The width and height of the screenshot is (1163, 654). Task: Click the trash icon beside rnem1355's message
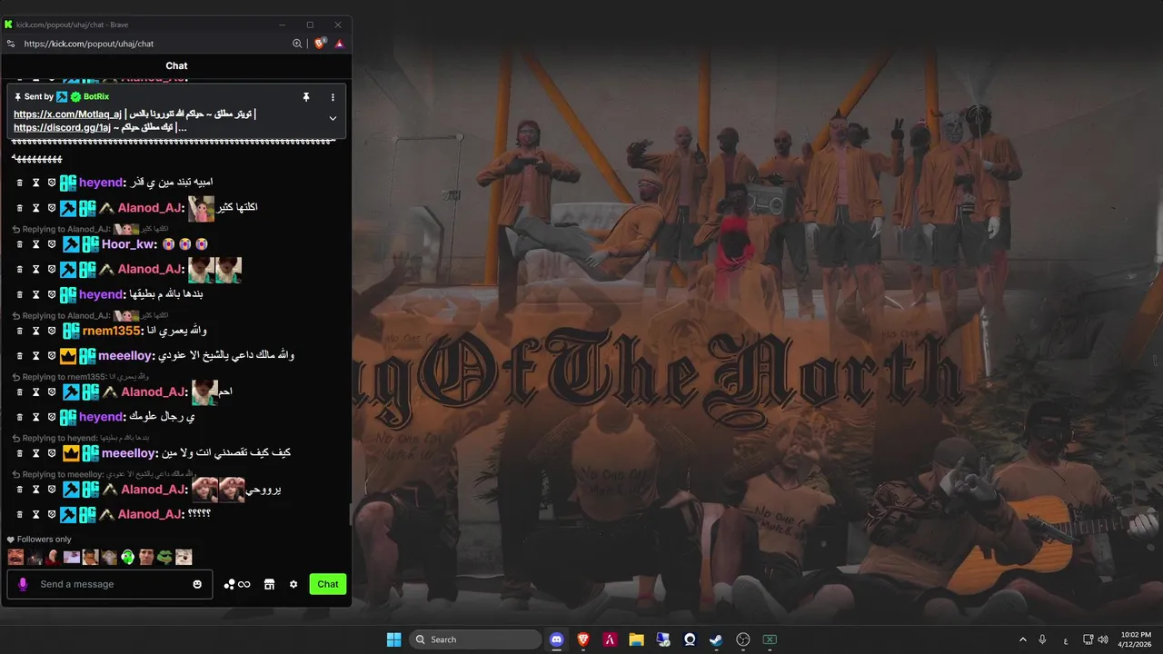[20, 331]
